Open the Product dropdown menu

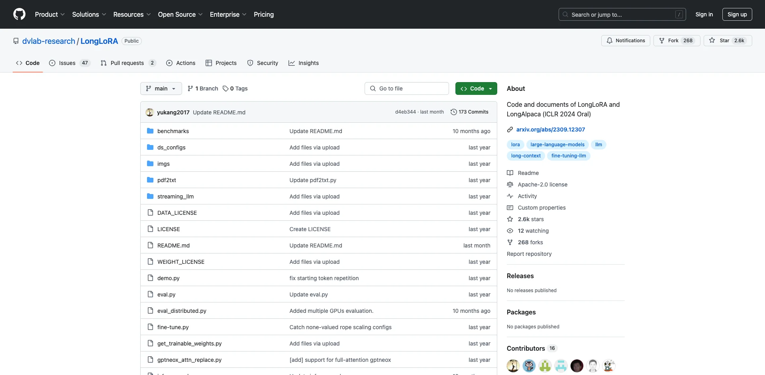click(50, 14)
